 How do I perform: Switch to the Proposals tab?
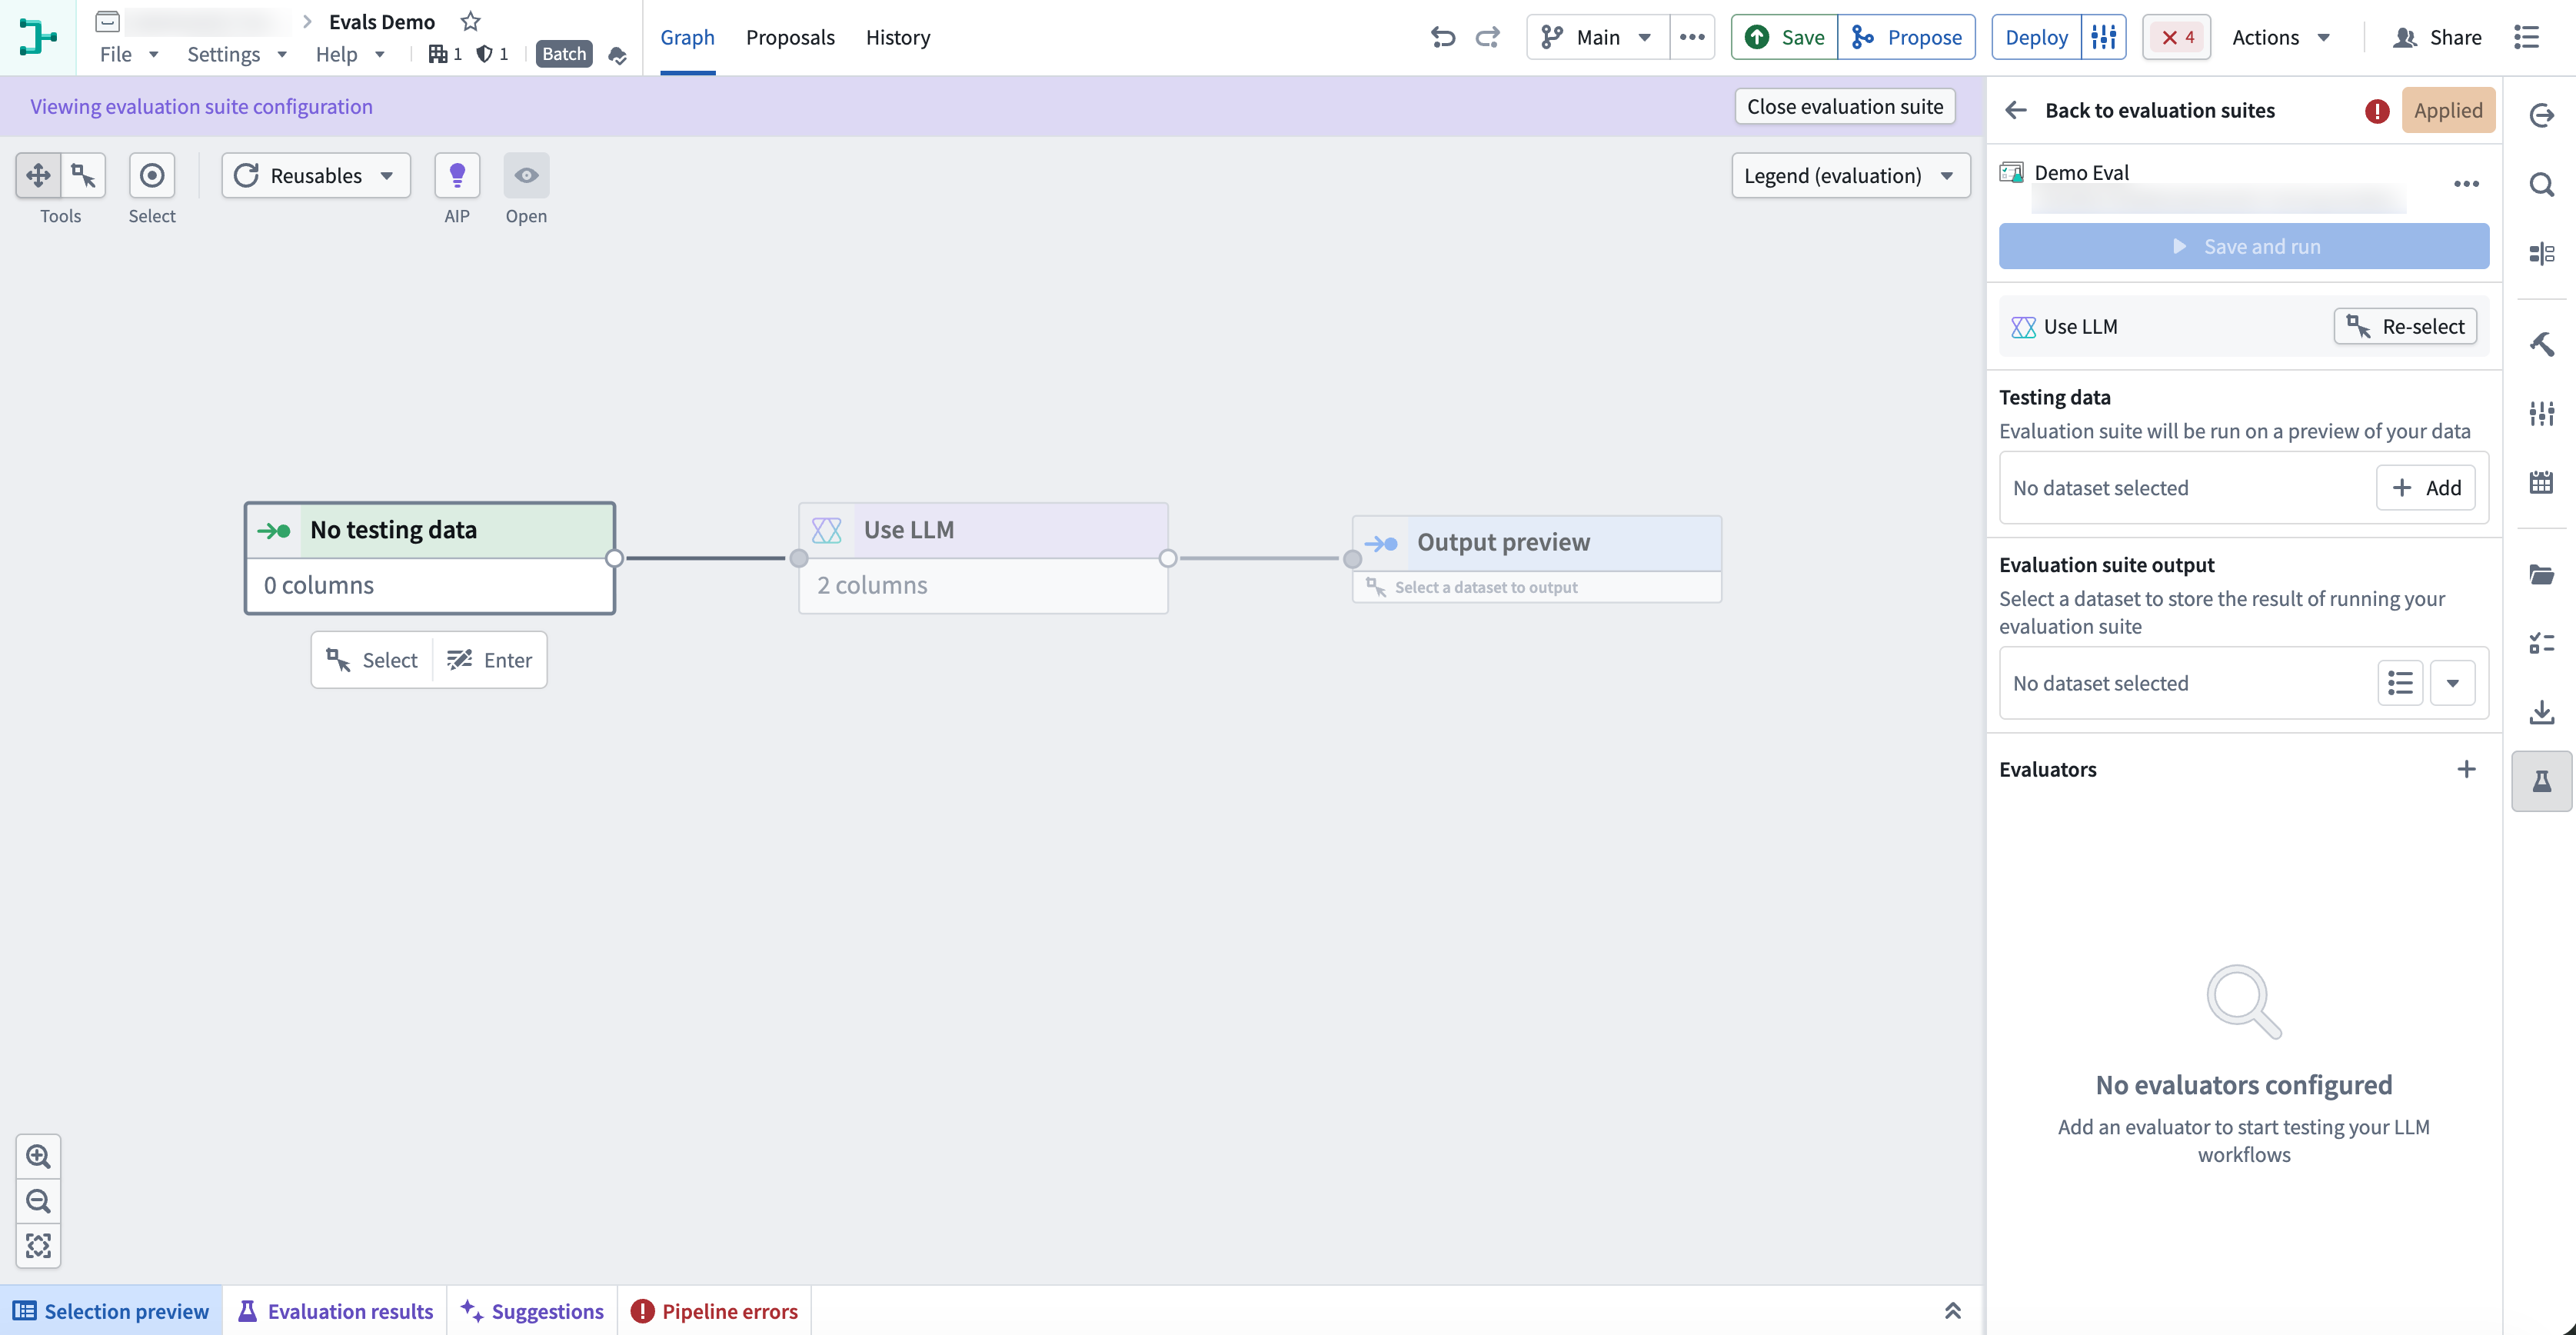(790, 37)
